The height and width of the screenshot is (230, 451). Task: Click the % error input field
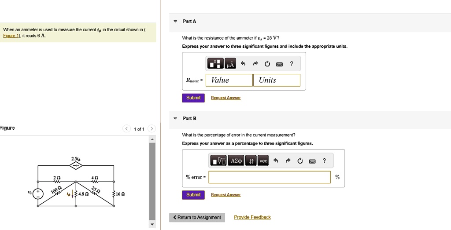pos(269,177)
